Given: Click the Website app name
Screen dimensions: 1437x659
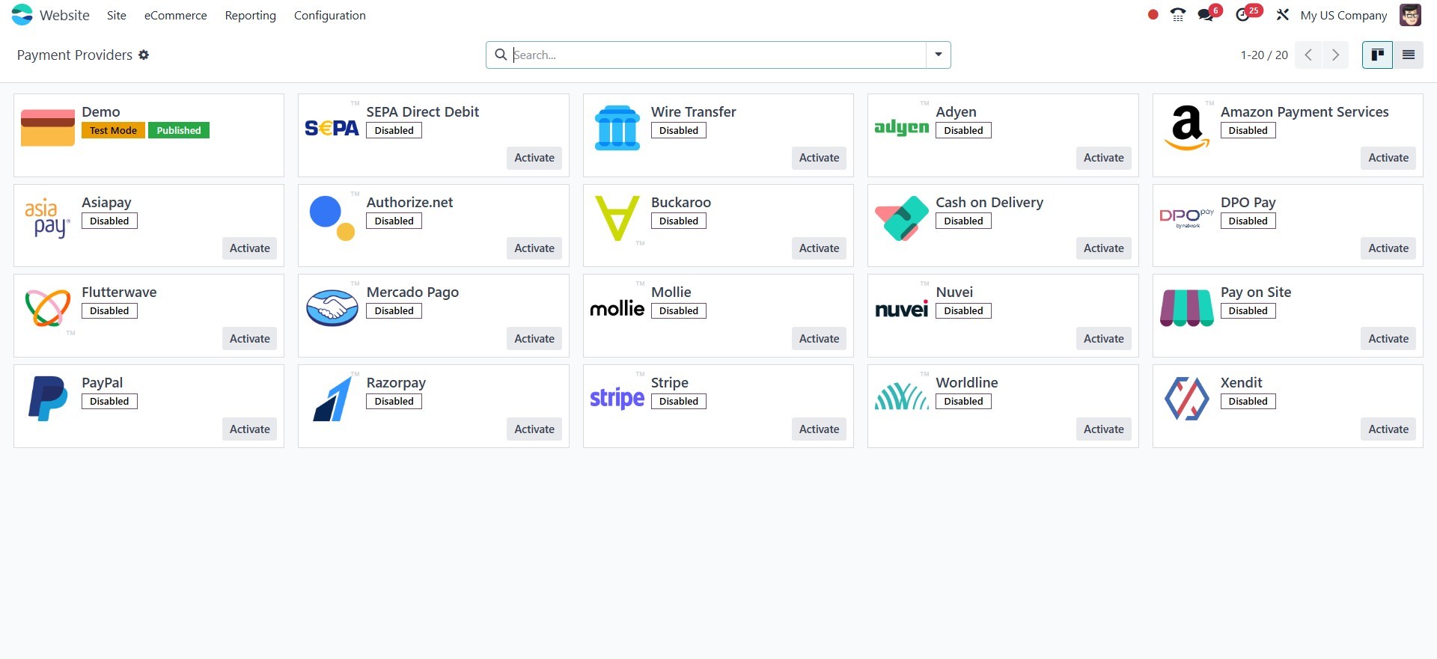Looking at the screenshot, I should pyautogui.click(x=64, y=15).
